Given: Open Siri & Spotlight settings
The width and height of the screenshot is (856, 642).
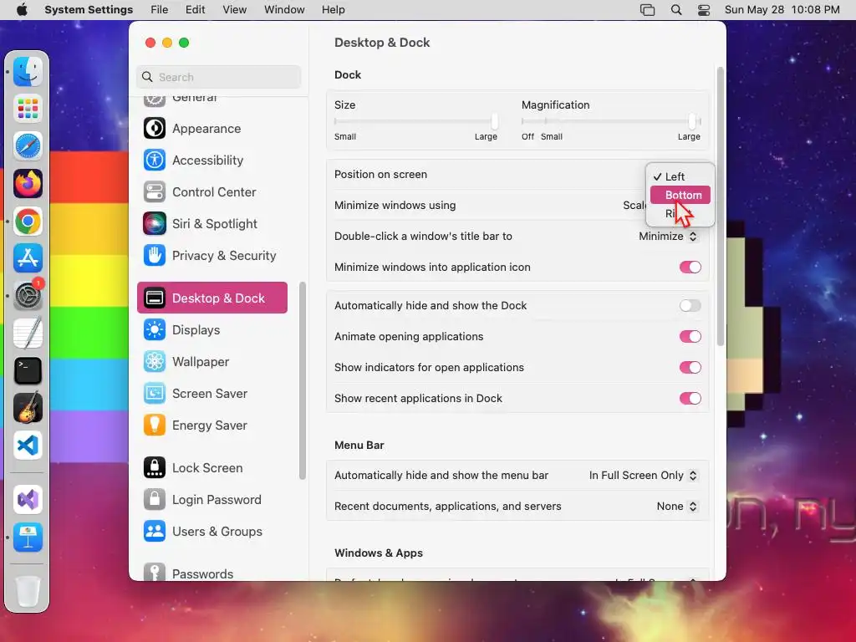Looking at the screenshot, I should point(211,223).
